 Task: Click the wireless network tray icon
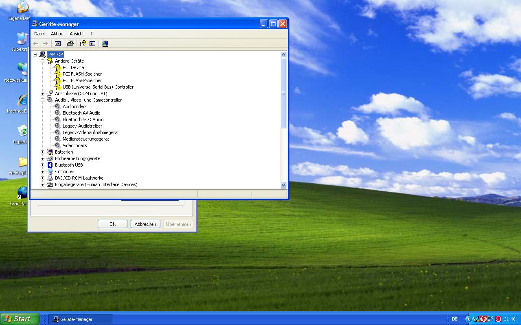[x=490, y=319]
